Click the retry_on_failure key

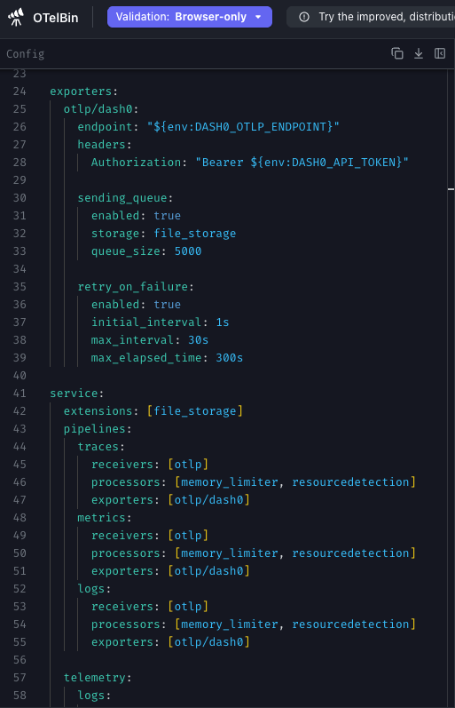coord(132,287)
